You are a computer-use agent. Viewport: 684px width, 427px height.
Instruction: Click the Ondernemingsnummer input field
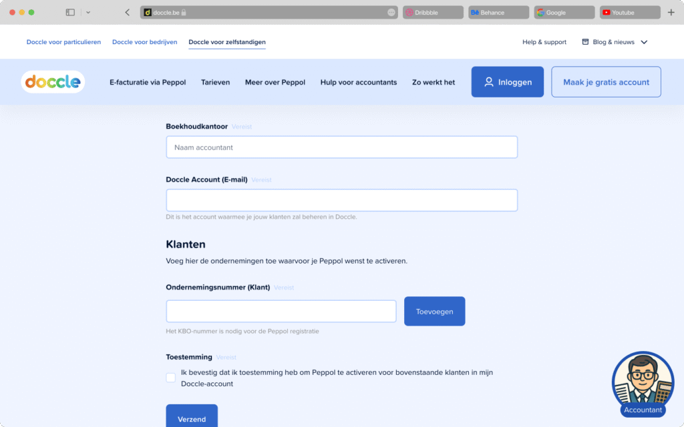[281, 311]
